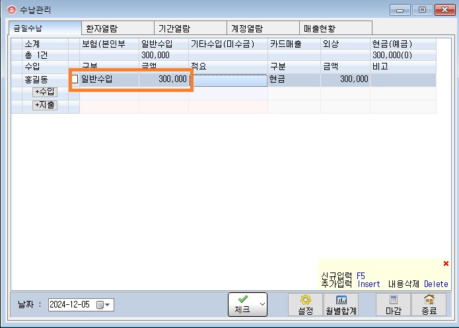Click the 마감 closing calculator button
This screenshot has width=459, height=328.
393,305
